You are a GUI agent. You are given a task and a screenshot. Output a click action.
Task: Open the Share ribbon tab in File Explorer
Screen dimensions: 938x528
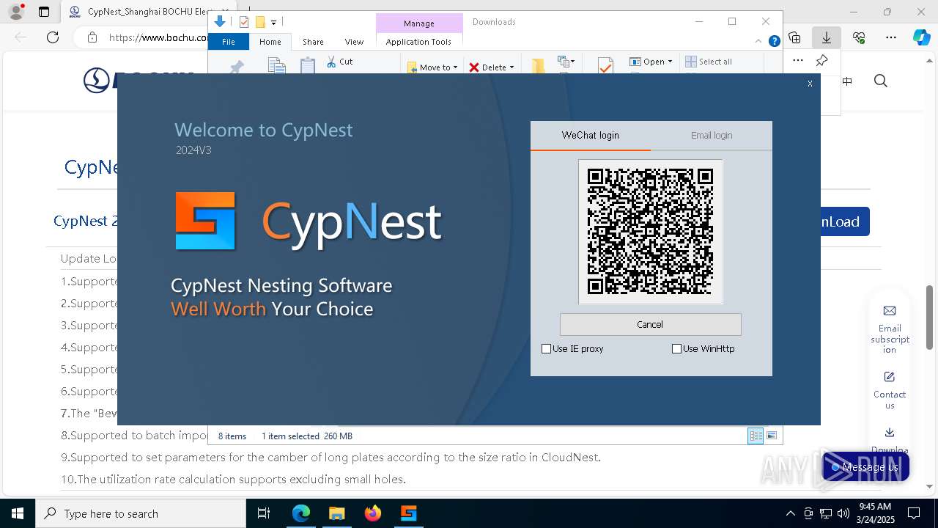pyautogui.click(x=313, y=42)
